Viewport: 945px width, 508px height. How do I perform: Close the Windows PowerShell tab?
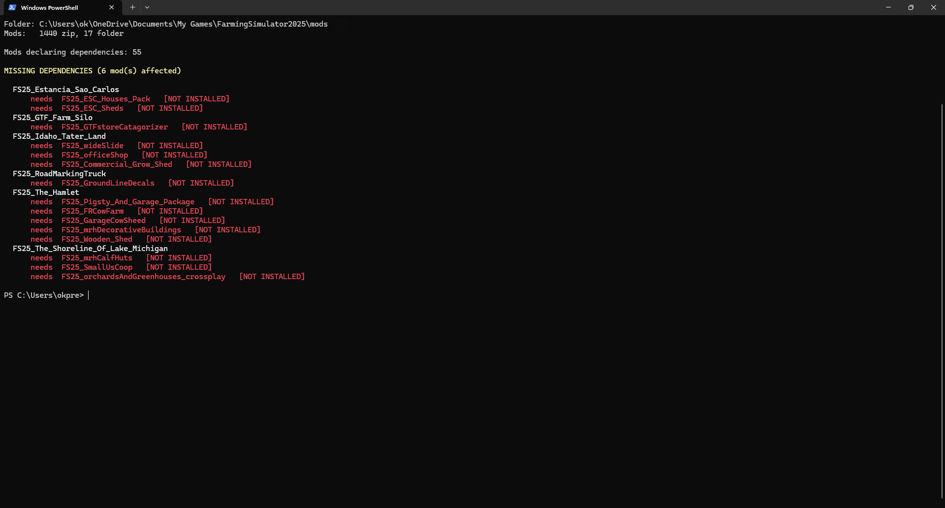point(111,7)
